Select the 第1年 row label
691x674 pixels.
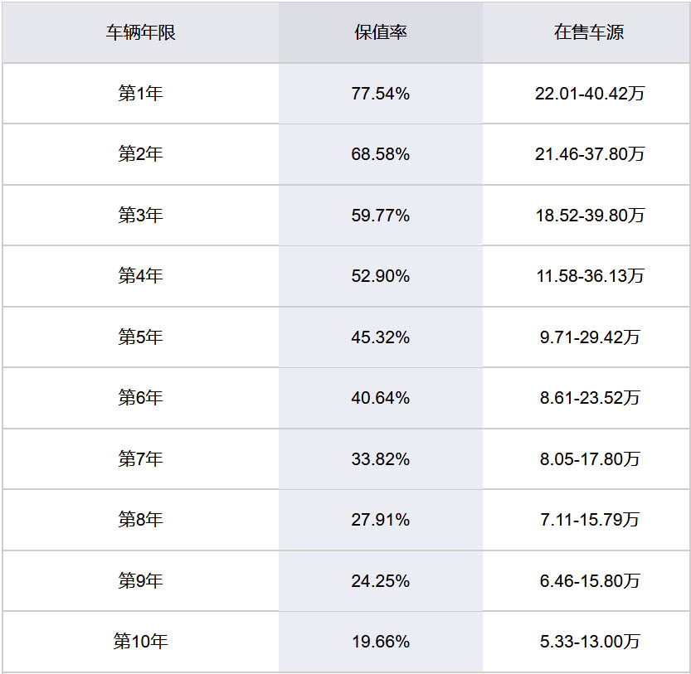pos(140,94)
